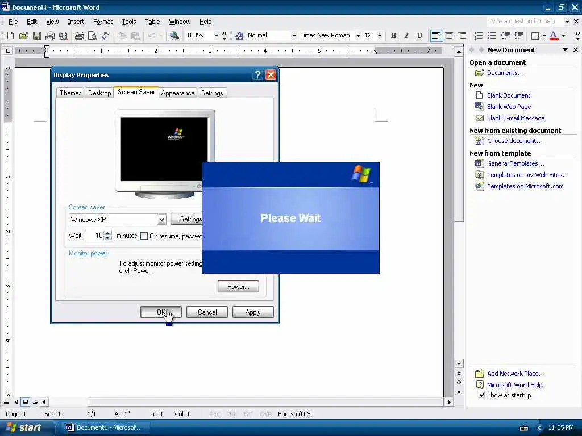Open the font size 12 dropdown
This screenshot has height=436, width=582.
pyautogui.click(x=379, y=36)
